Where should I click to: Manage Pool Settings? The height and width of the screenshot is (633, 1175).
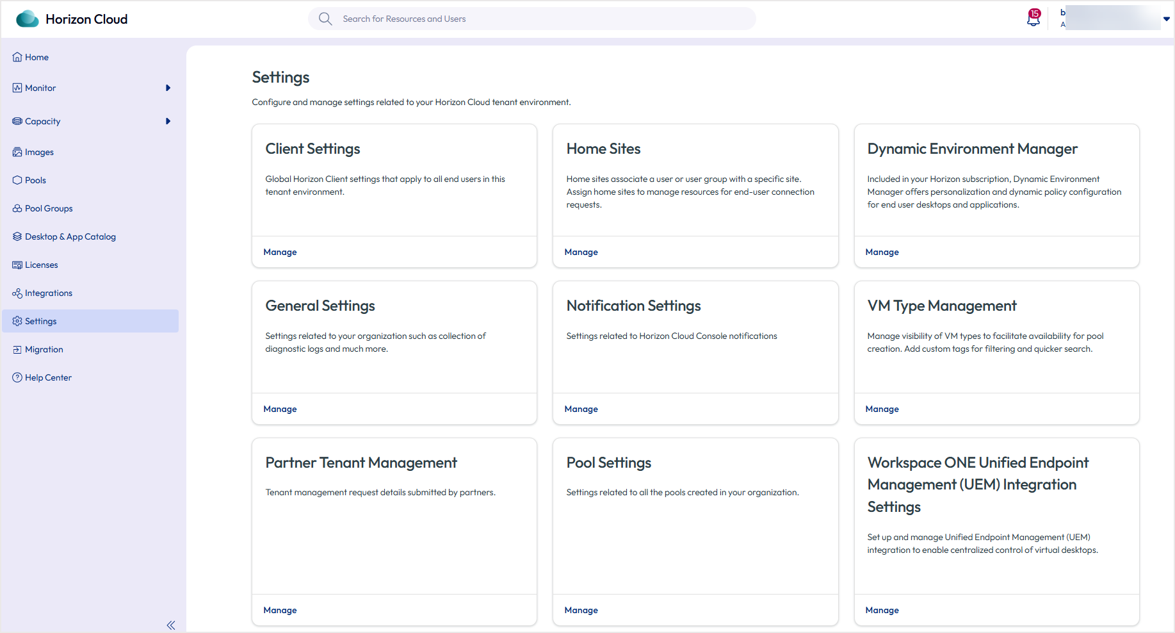click(581, 610)
